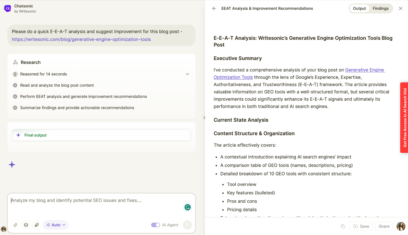
Task: Open the Auto mode dropdown
Action: [56, 225]
